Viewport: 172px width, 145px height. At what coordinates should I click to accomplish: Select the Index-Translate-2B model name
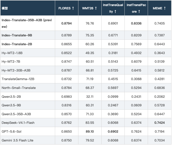[x=17, y=44]
